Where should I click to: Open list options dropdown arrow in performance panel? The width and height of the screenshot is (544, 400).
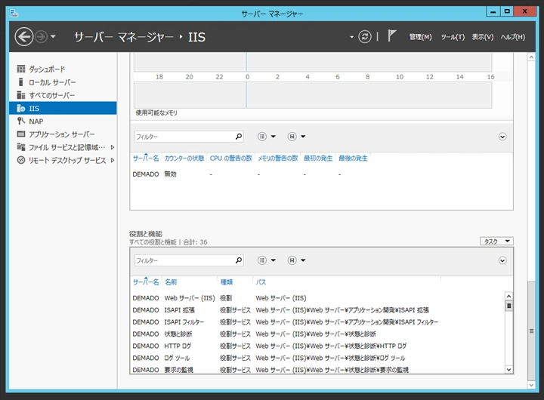[x=274, y=137]
